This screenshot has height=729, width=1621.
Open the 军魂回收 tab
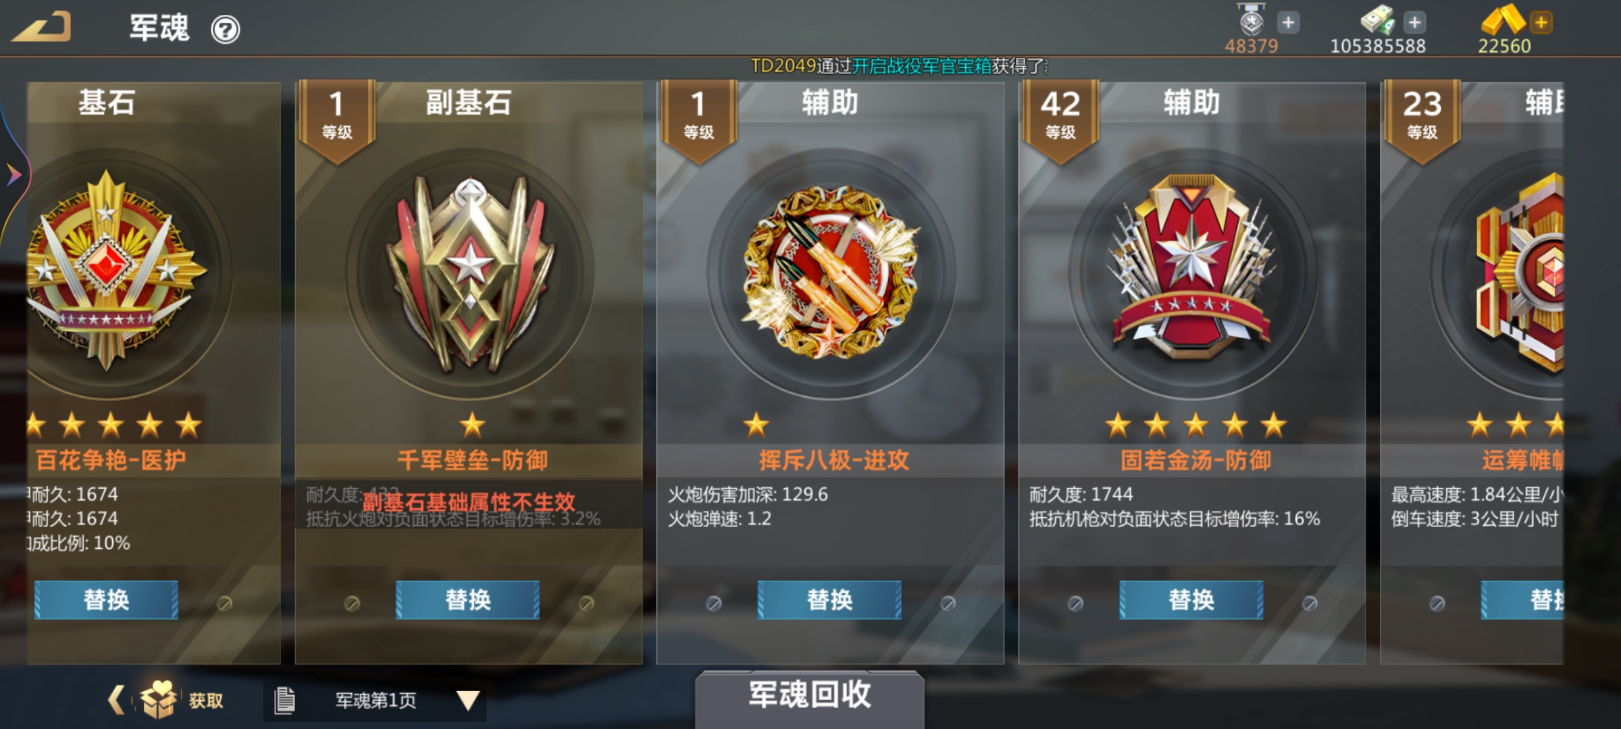pyautogui.click(x=809, y=695)
